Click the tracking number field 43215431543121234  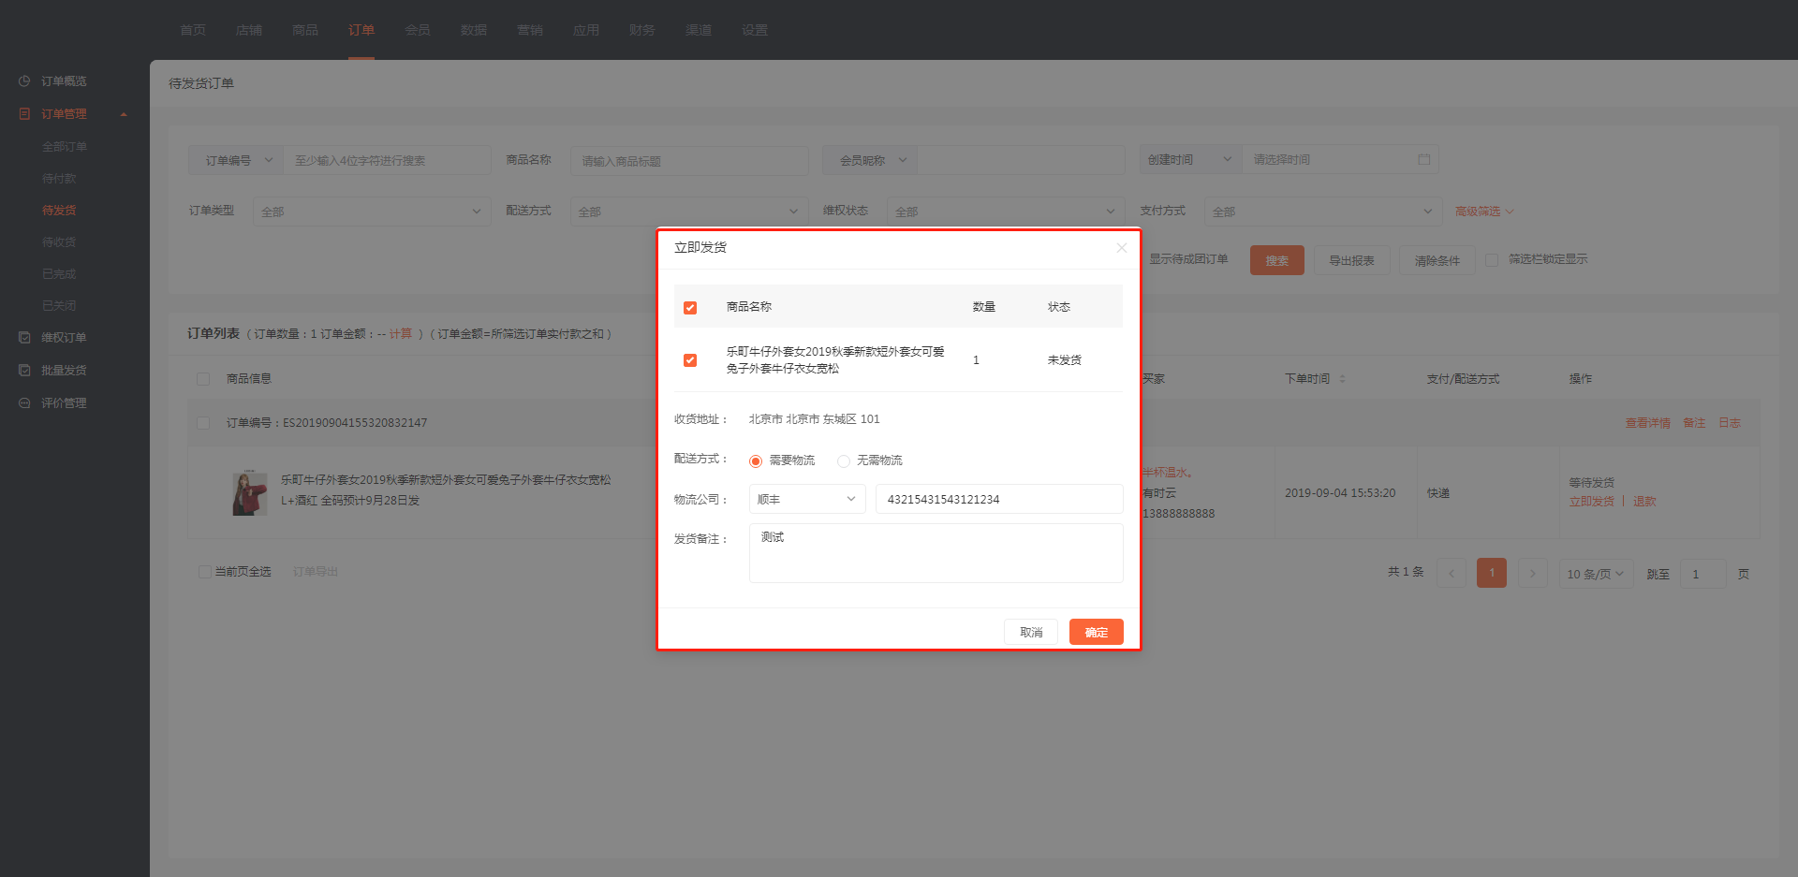(x=999, y=499)
